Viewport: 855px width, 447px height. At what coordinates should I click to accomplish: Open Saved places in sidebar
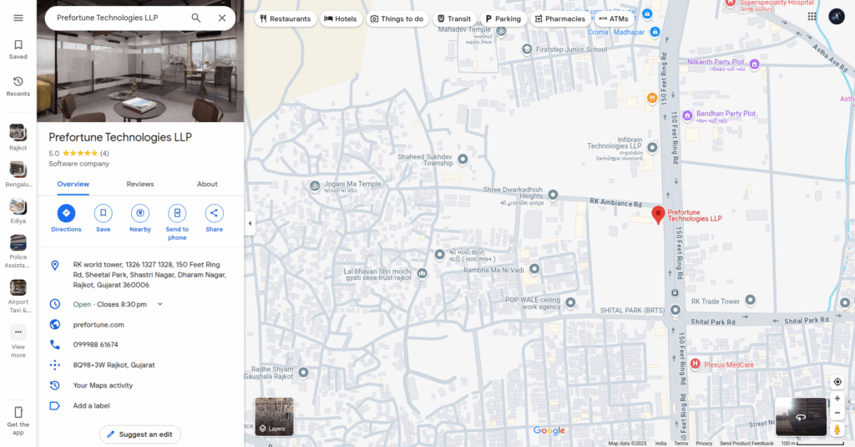pos(18,49)
